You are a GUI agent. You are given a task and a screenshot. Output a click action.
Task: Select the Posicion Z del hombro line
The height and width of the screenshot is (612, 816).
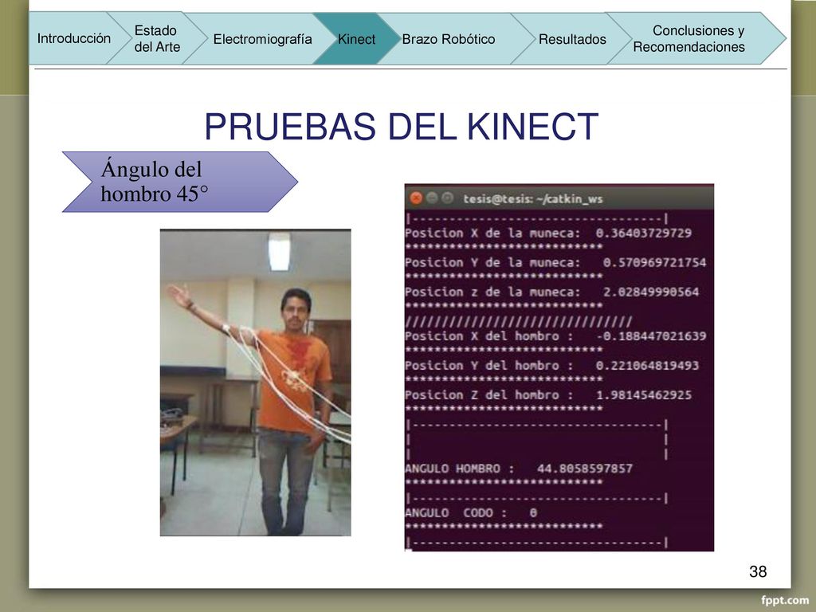548,395
